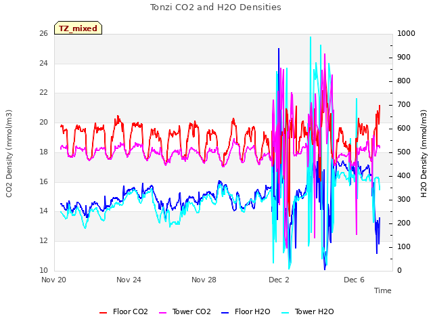
Task: Click the Time axis label
Action: tap(383, 290)
